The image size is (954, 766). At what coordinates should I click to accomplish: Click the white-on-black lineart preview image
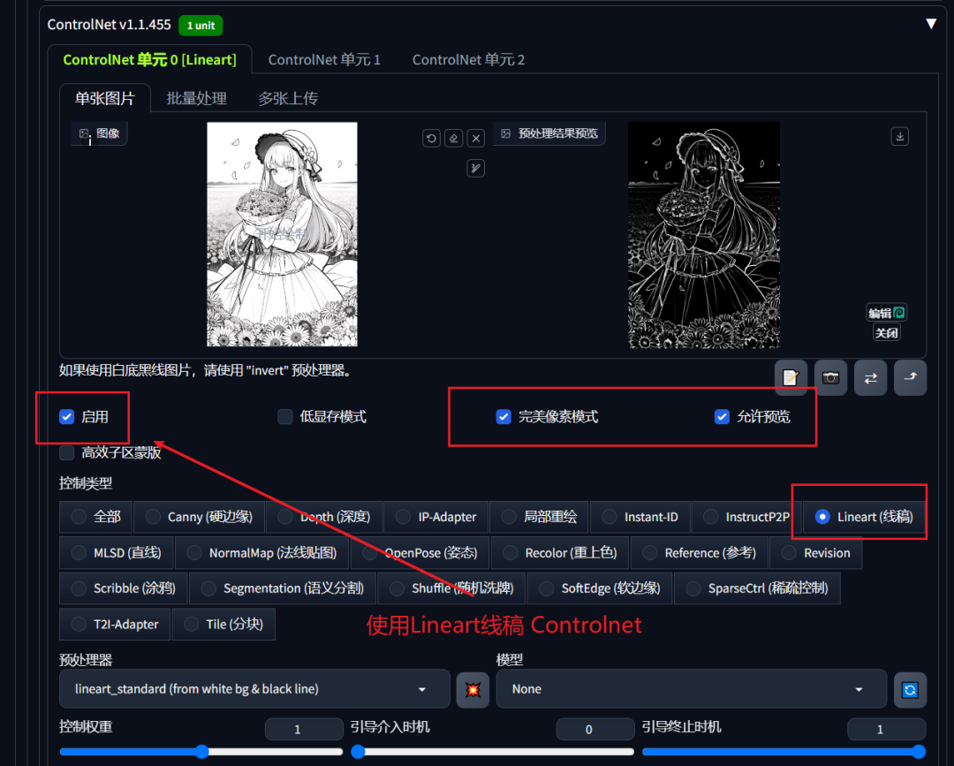(704, 235)
